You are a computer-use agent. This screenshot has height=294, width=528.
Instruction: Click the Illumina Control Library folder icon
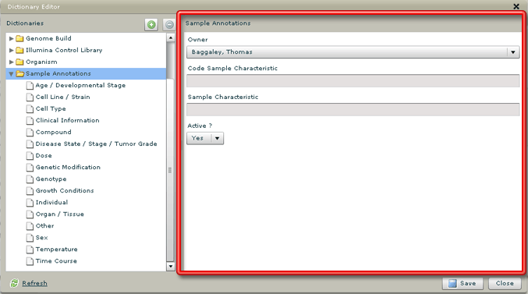point(19,50)
